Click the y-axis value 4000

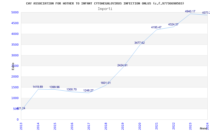(x=15, y=34)
